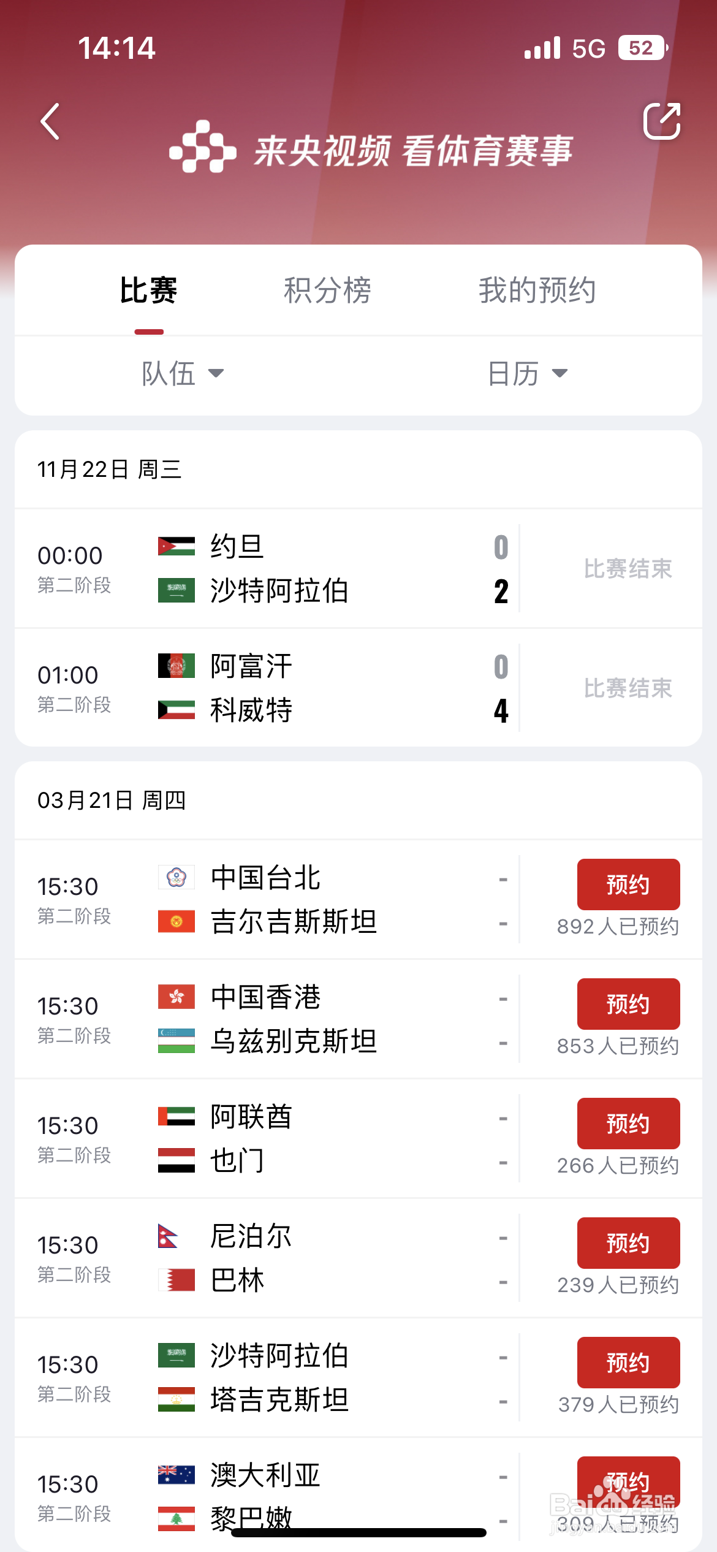Image resolution: width=717 pixels, height=1552 pixels.
Task: Tap the share icon at top right
Action: (662, 121)
